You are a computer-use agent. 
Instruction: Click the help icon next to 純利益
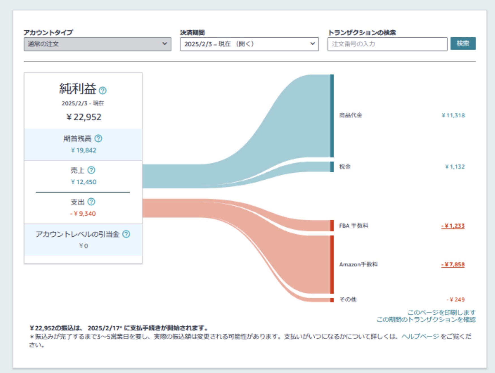coord(103,91)
